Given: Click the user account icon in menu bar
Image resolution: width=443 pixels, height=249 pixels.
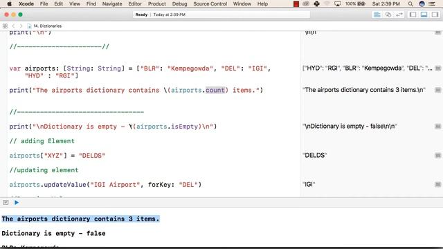Looking at the screenshot, I should pos(422,3).
